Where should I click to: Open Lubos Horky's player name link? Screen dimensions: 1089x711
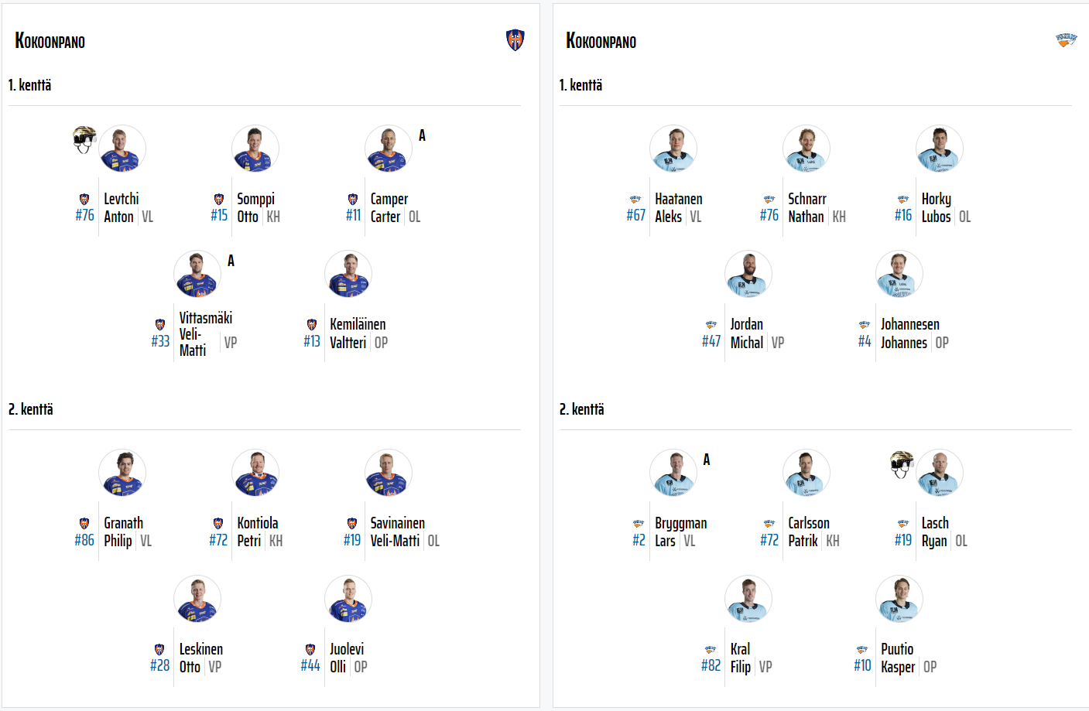(x=936, y=207)
